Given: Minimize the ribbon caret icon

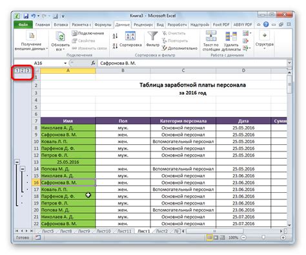Looking at the screenshot, I should tap(258, 25).
